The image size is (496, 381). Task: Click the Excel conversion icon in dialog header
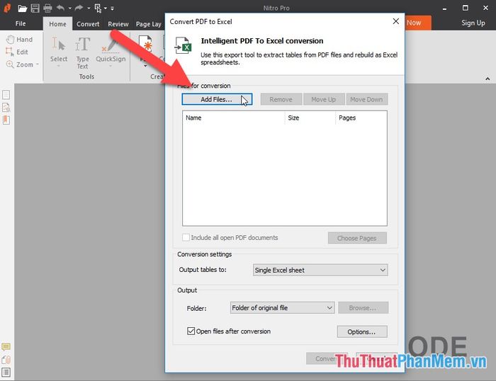[x=183, y=45]
